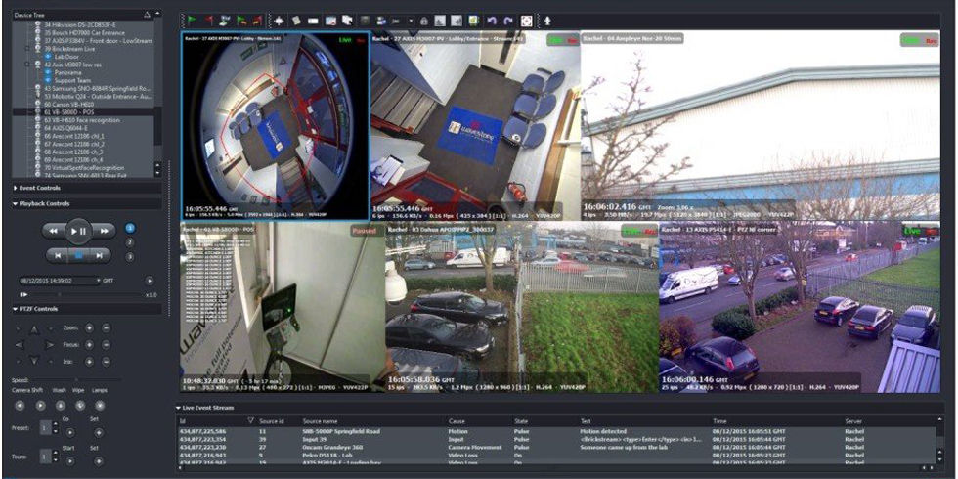Click the snapshot image icon in toolbar
The image size is (958, 479).
point(330,21)
